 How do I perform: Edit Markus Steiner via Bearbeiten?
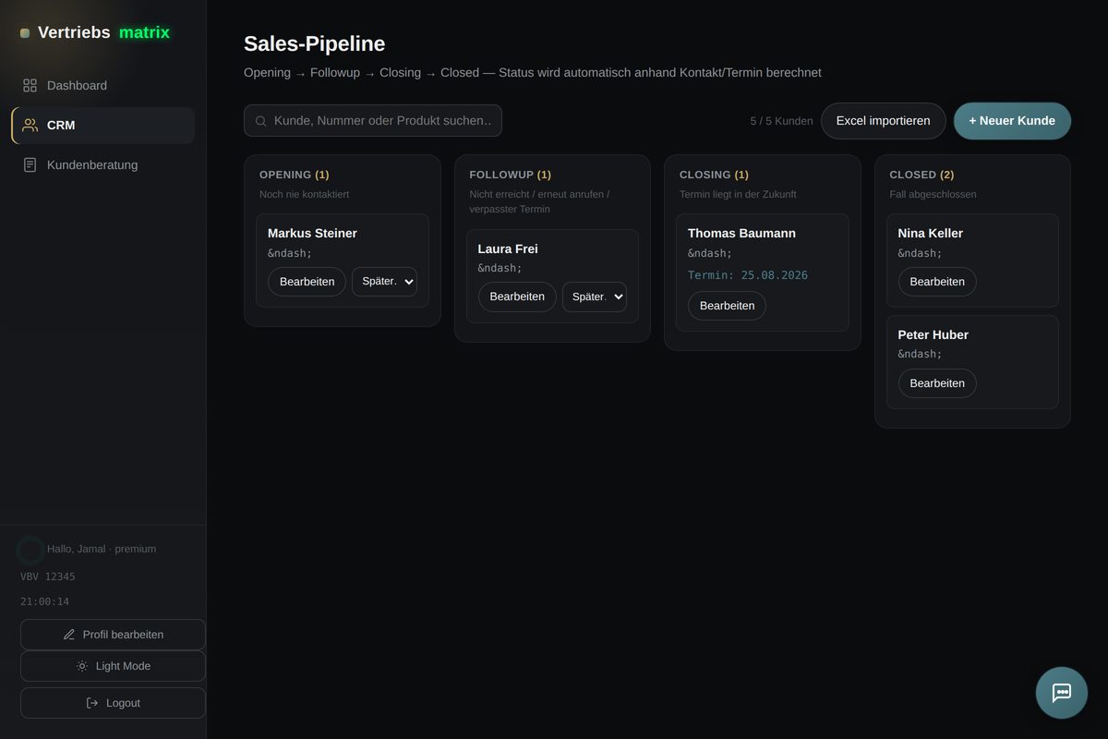[307, 282]
